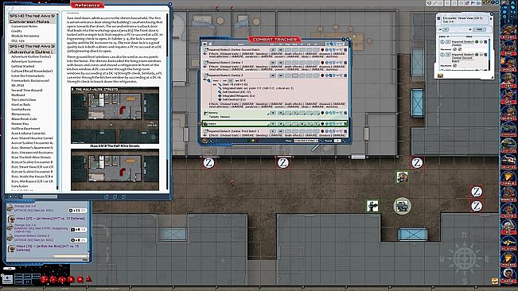Click the combat tracker menu icon at bottom-left
The image size is (518, 291).
pyautogui.click(x=204, y=141)
